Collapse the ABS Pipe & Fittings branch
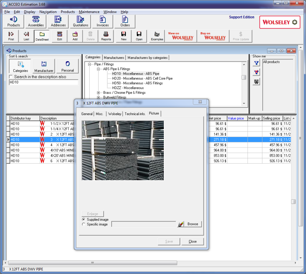The image size is (306, 274). 99,69
